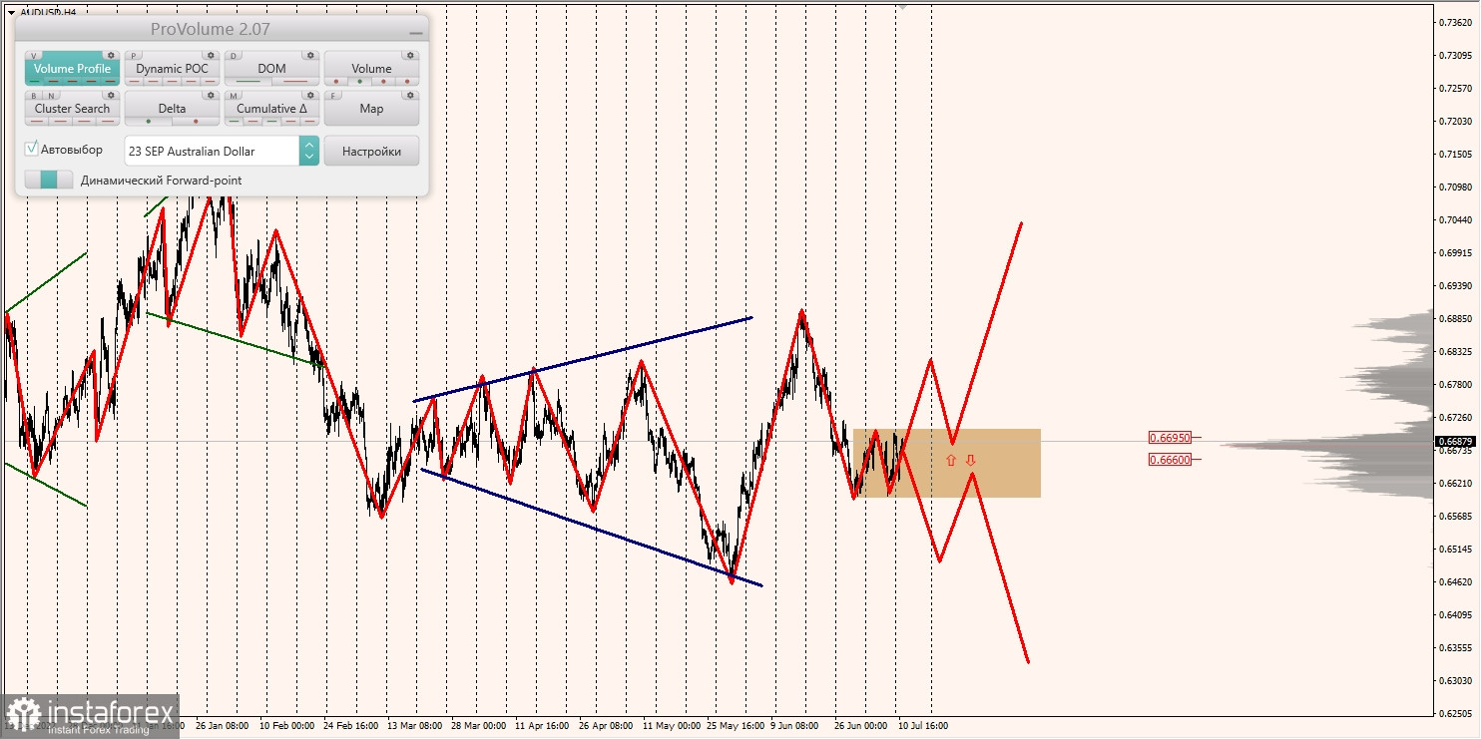Image resolution: width=1481 pixels, height=739 pixels.
Task: Select green dot segment under Delta
Action: [x=149, y=121]
